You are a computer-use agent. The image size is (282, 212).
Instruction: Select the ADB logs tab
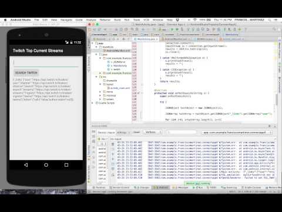tap(123, 132)
